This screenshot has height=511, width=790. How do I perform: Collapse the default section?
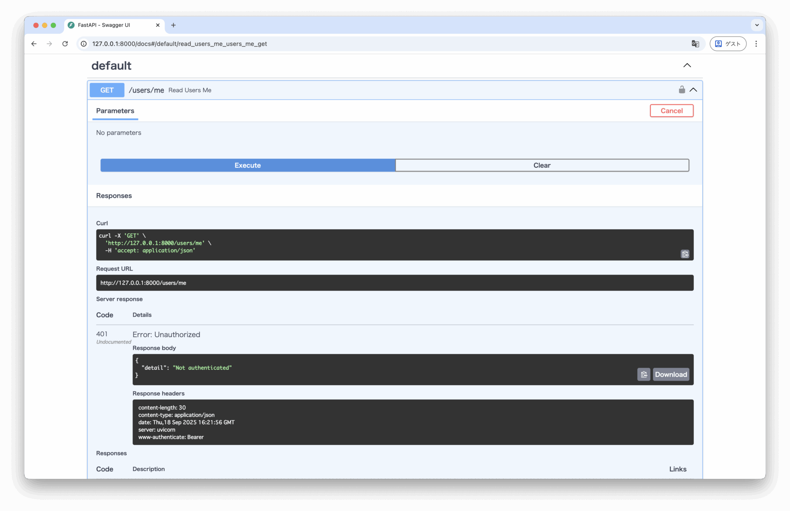[687, 65]
